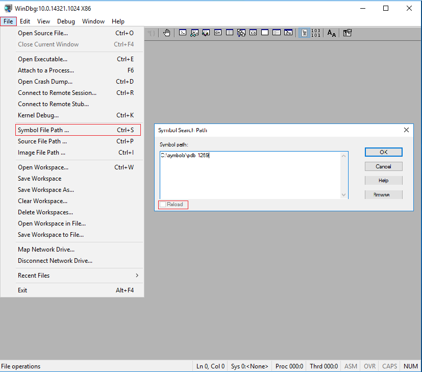This screenshot has width=422, height=372.
Task: Enable the Reload checkbox
Action: pos(163,205)
